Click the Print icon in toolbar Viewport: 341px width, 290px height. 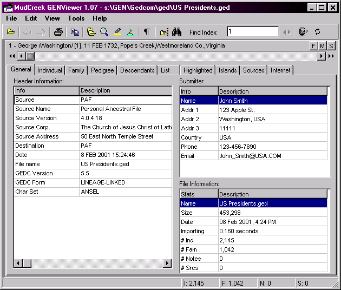[x=58, y=32]
